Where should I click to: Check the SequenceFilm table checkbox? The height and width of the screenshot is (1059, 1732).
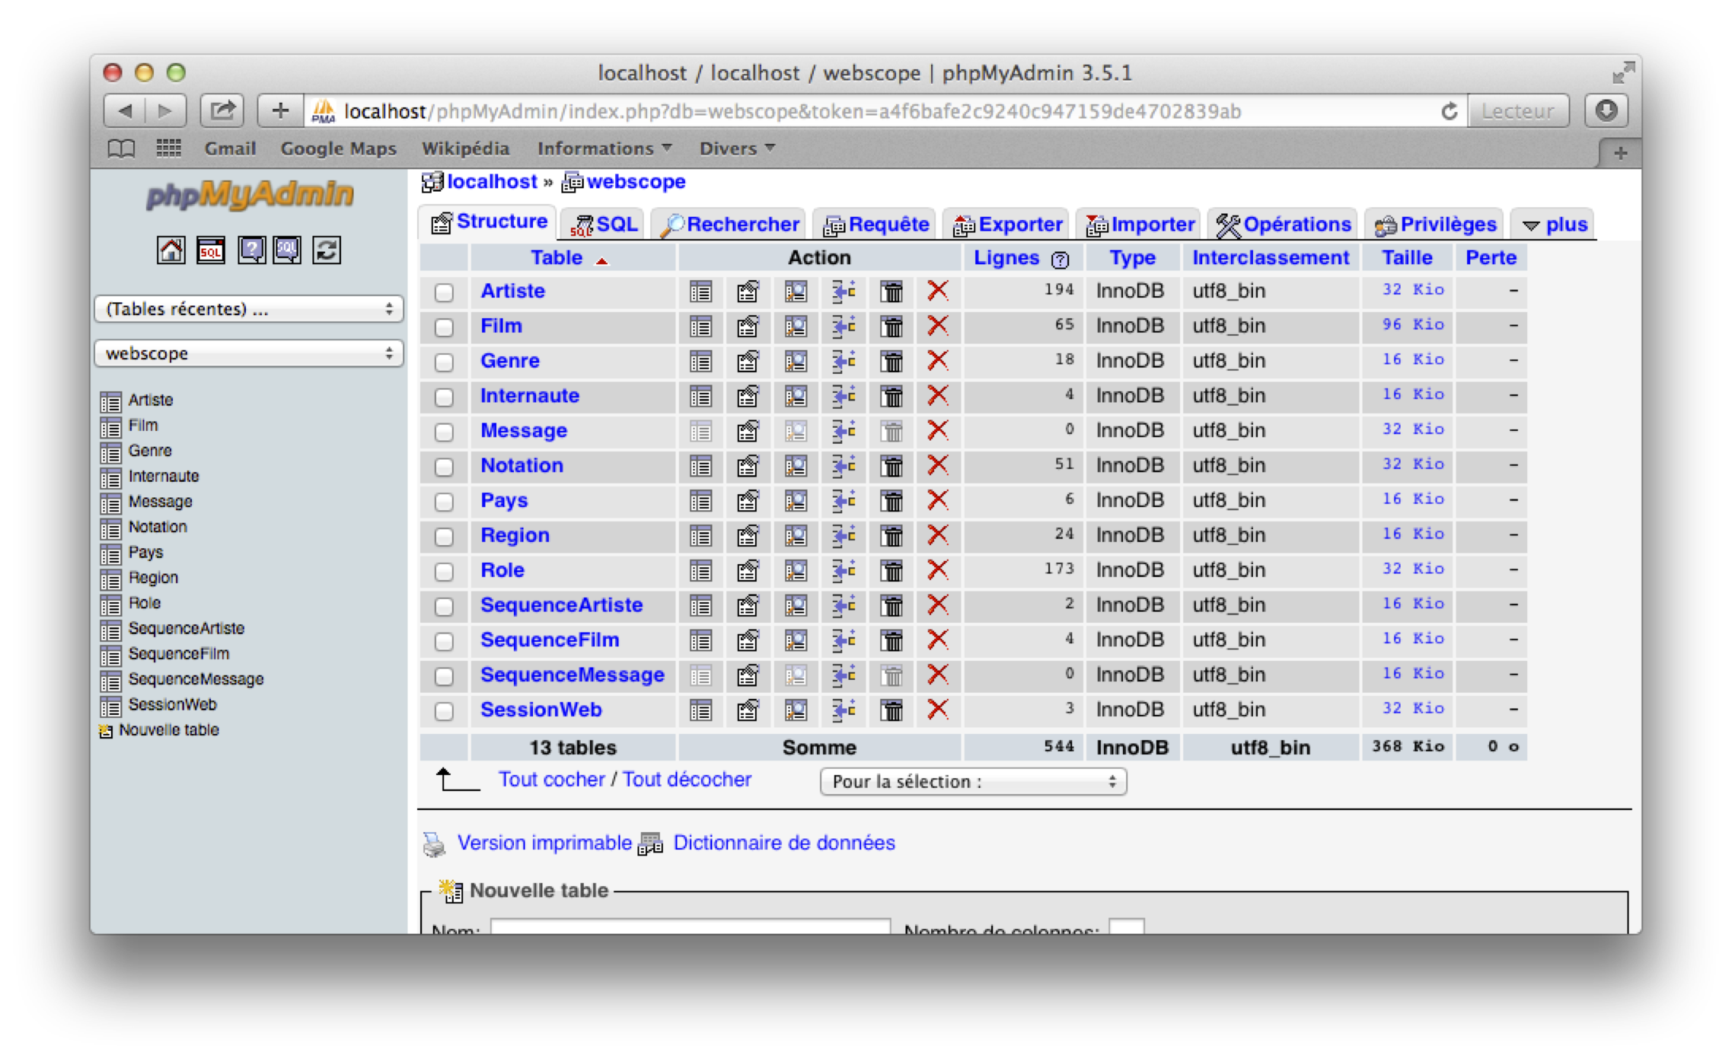click(444, 641)
